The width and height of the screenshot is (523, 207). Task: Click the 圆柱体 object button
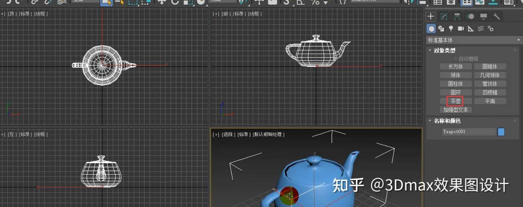(456, 84)
